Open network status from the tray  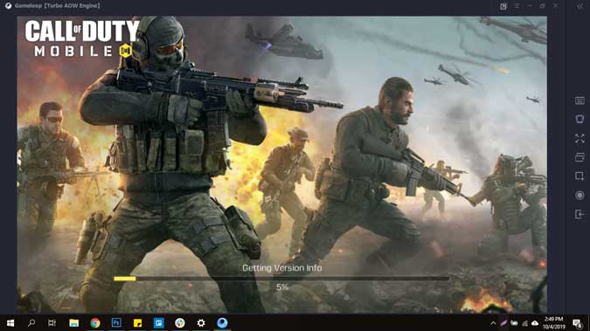pyautogui.click(x=524, y=323)
